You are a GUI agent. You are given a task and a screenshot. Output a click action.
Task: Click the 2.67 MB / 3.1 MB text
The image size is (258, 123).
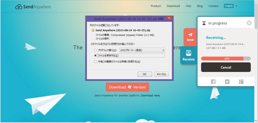click(216, 48)
